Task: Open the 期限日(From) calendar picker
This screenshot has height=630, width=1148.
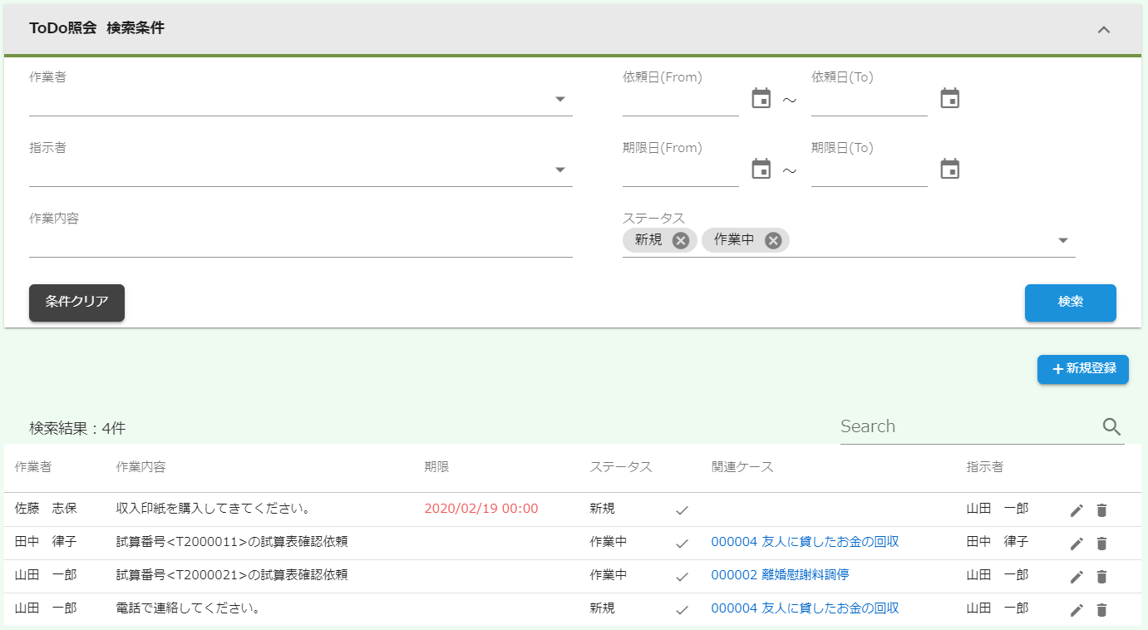Action: (x=761, y=168)
